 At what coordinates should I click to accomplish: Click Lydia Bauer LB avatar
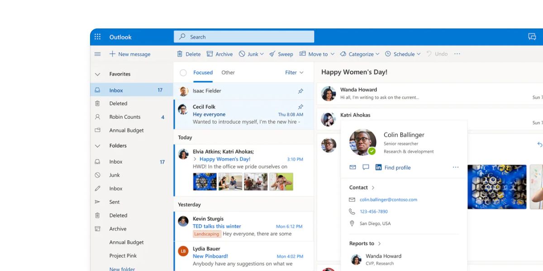point(183,251)
